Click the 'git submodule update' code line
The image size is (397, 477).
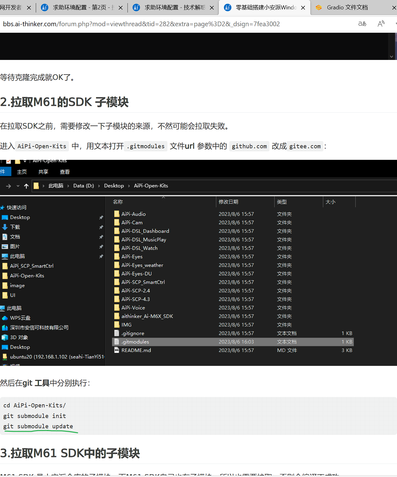pyautogui.click(x=38, y=426)
